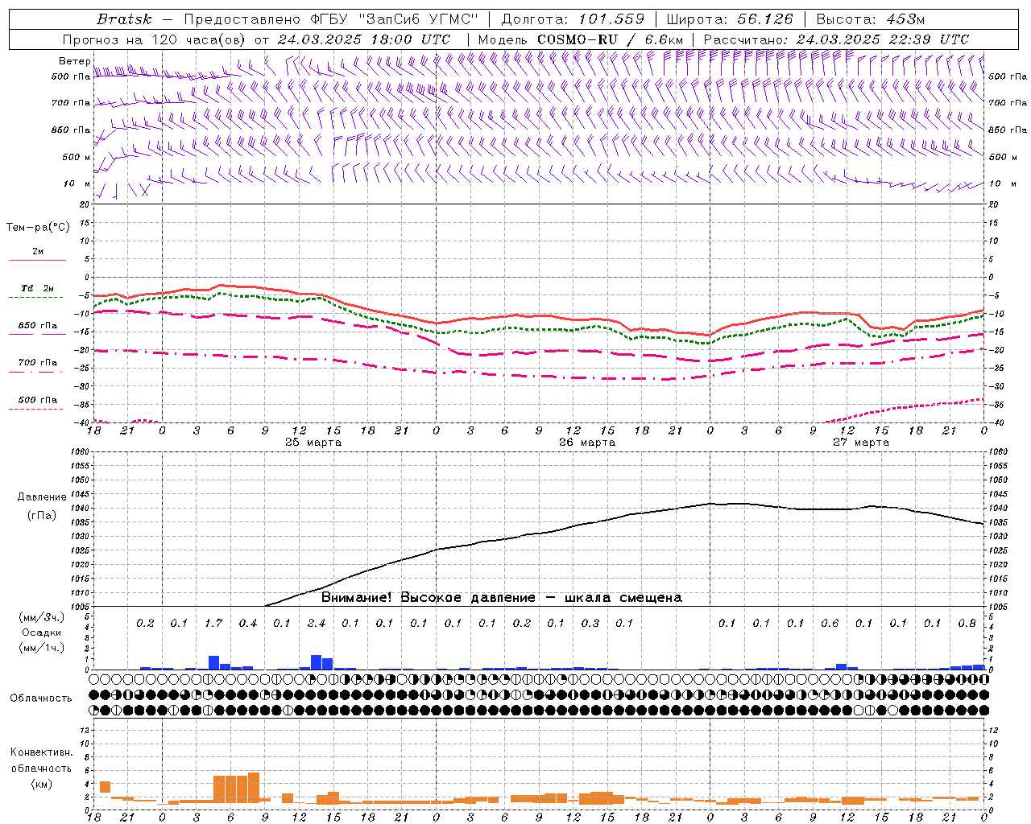Click the warning "Внимание! Высокое давление – шкала смещена"
This screenshot has height=824, width=1031.
pos(502,598)
